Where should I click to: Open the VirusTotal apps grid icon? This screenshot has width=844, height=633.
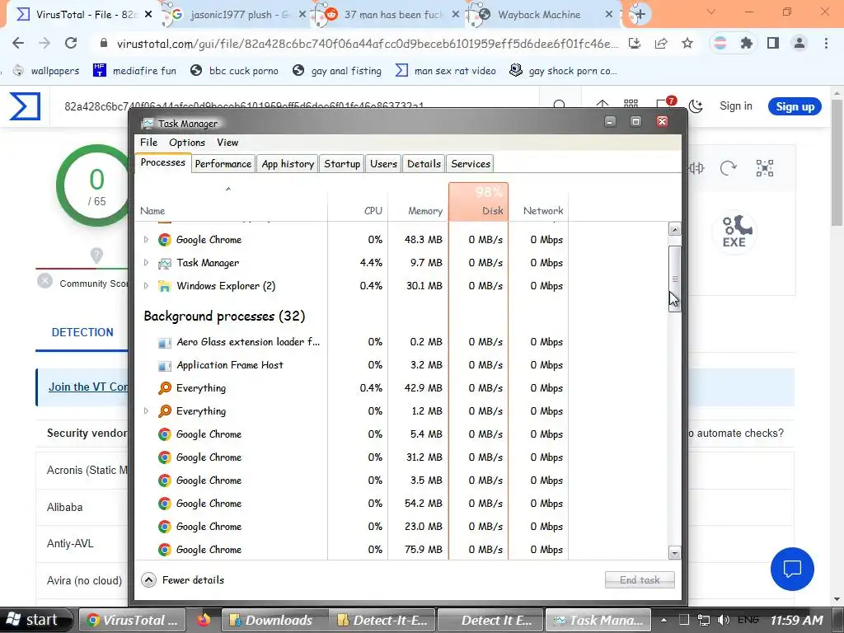(631, 104)
